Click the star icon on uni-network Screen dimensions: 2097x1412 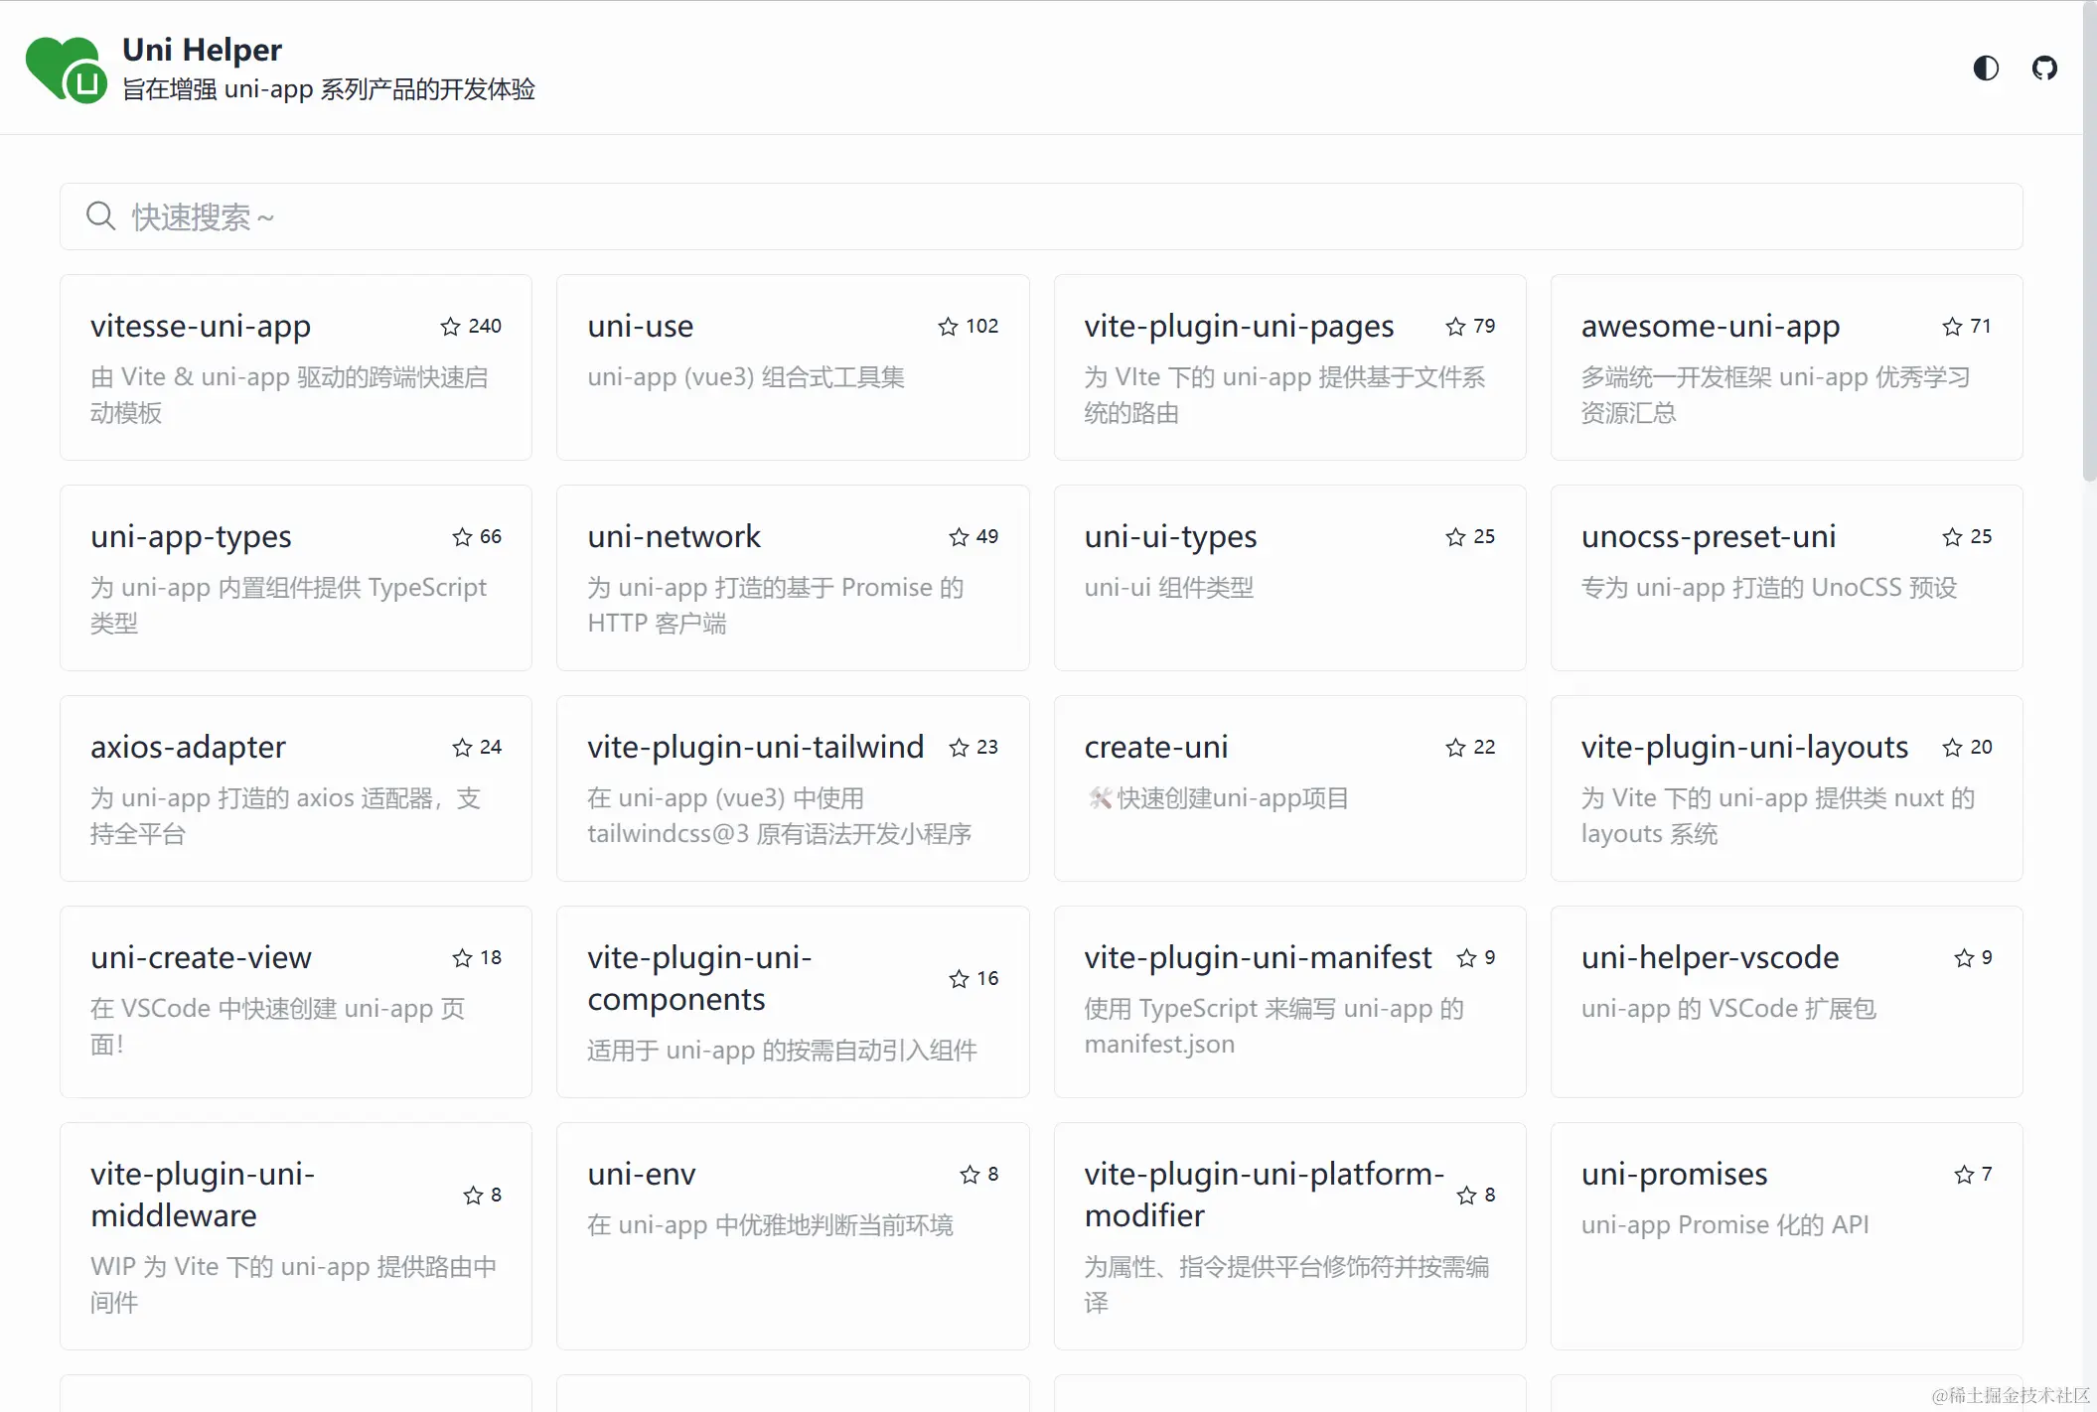coord(959,537)
